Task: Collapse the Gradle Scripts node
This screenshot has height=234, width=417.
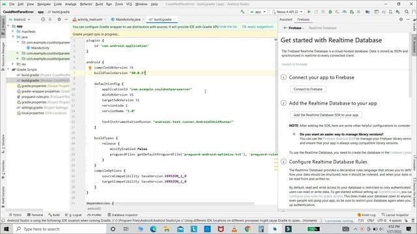Action: (8, 70)
